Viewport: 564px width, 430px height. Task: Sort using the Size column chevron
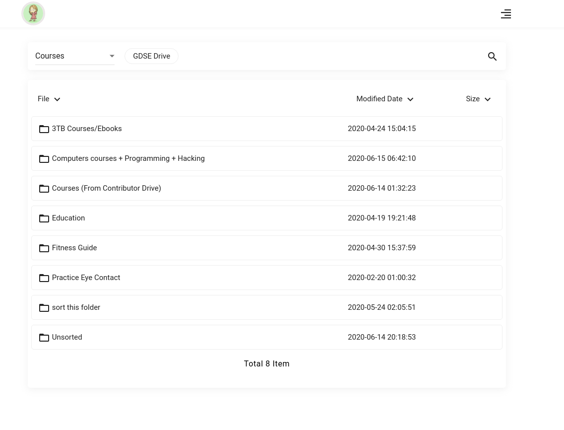[488, 99]
